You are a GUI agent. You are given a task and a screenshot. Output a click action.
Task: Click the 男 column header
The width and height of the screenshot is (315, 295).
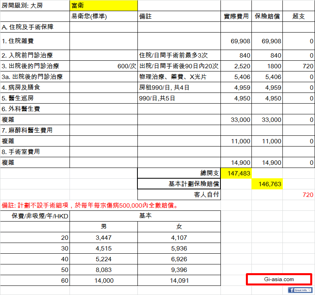[x=104, y=227]
